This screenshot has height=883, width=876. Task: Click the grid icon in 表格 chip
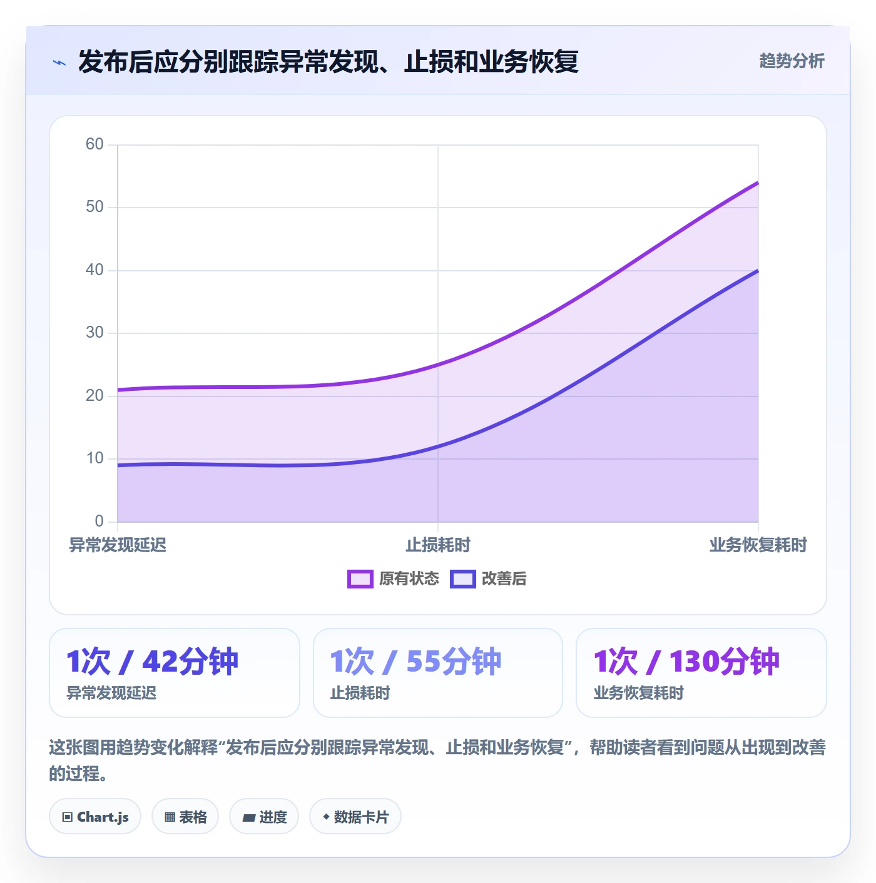[x=170, y=817]
